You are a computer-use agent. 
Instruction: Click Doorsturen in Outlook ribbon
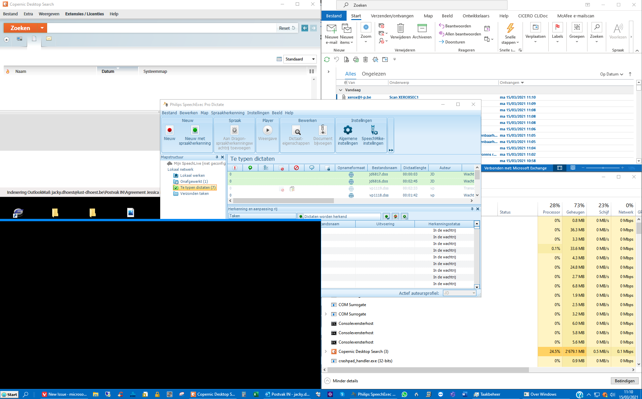[452, 42]
